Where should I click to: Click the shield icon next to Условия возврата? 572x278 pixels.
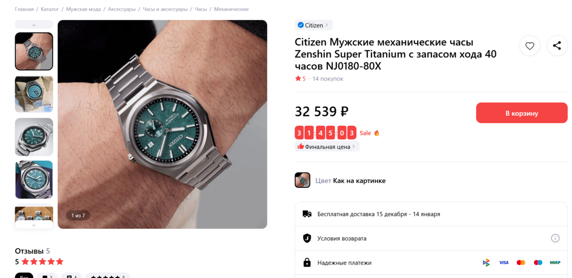[x=307, y=238]
